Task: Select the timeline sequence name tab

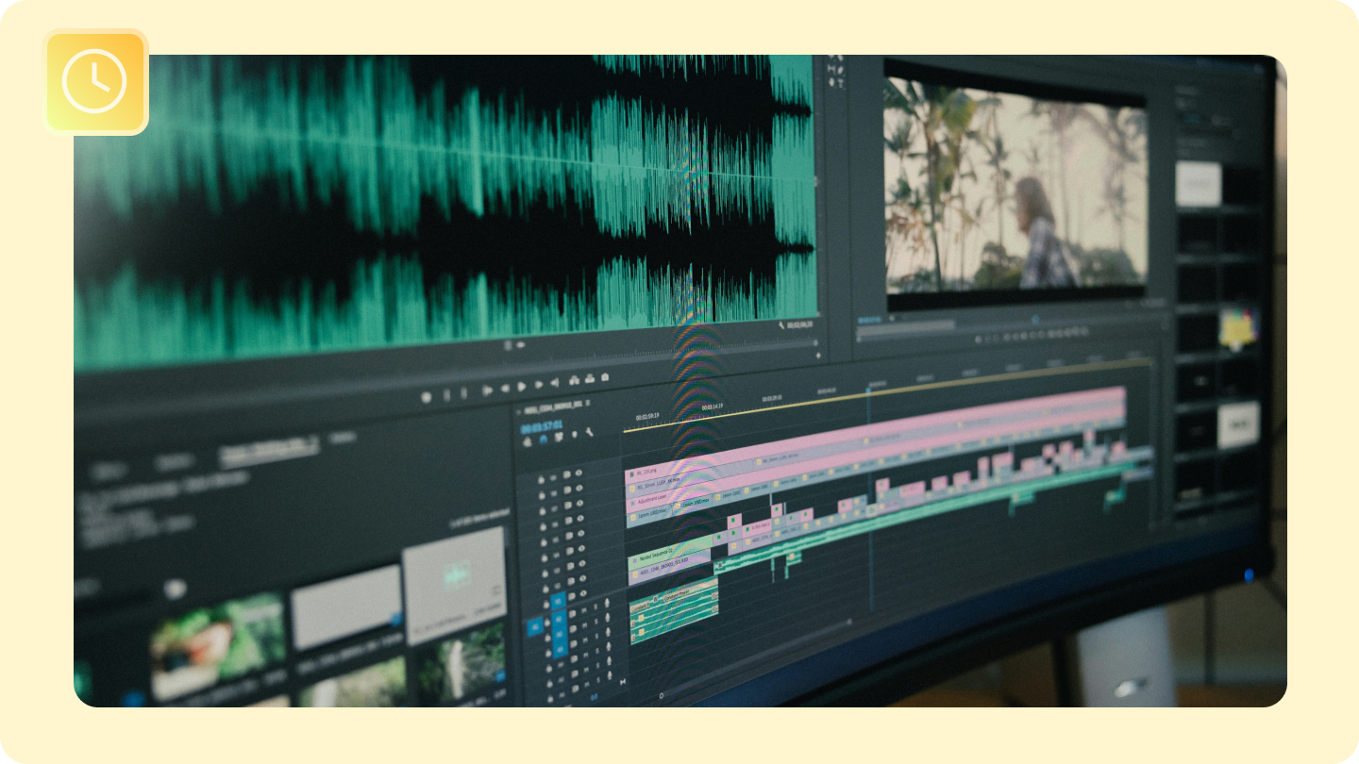Action: (551, 407)
